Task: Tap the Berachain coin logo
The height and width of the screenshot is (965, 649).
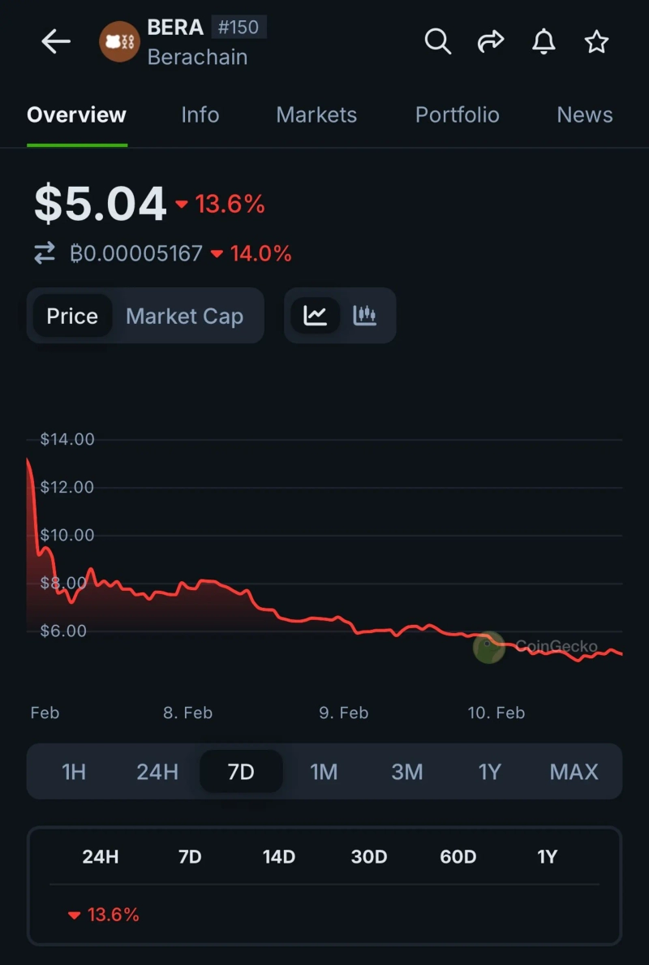Action: coord(119,42)
